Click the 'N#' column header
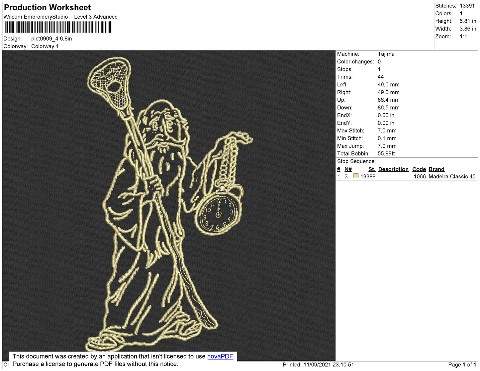This screenshot has width=480, height=371. click(348, 169)
